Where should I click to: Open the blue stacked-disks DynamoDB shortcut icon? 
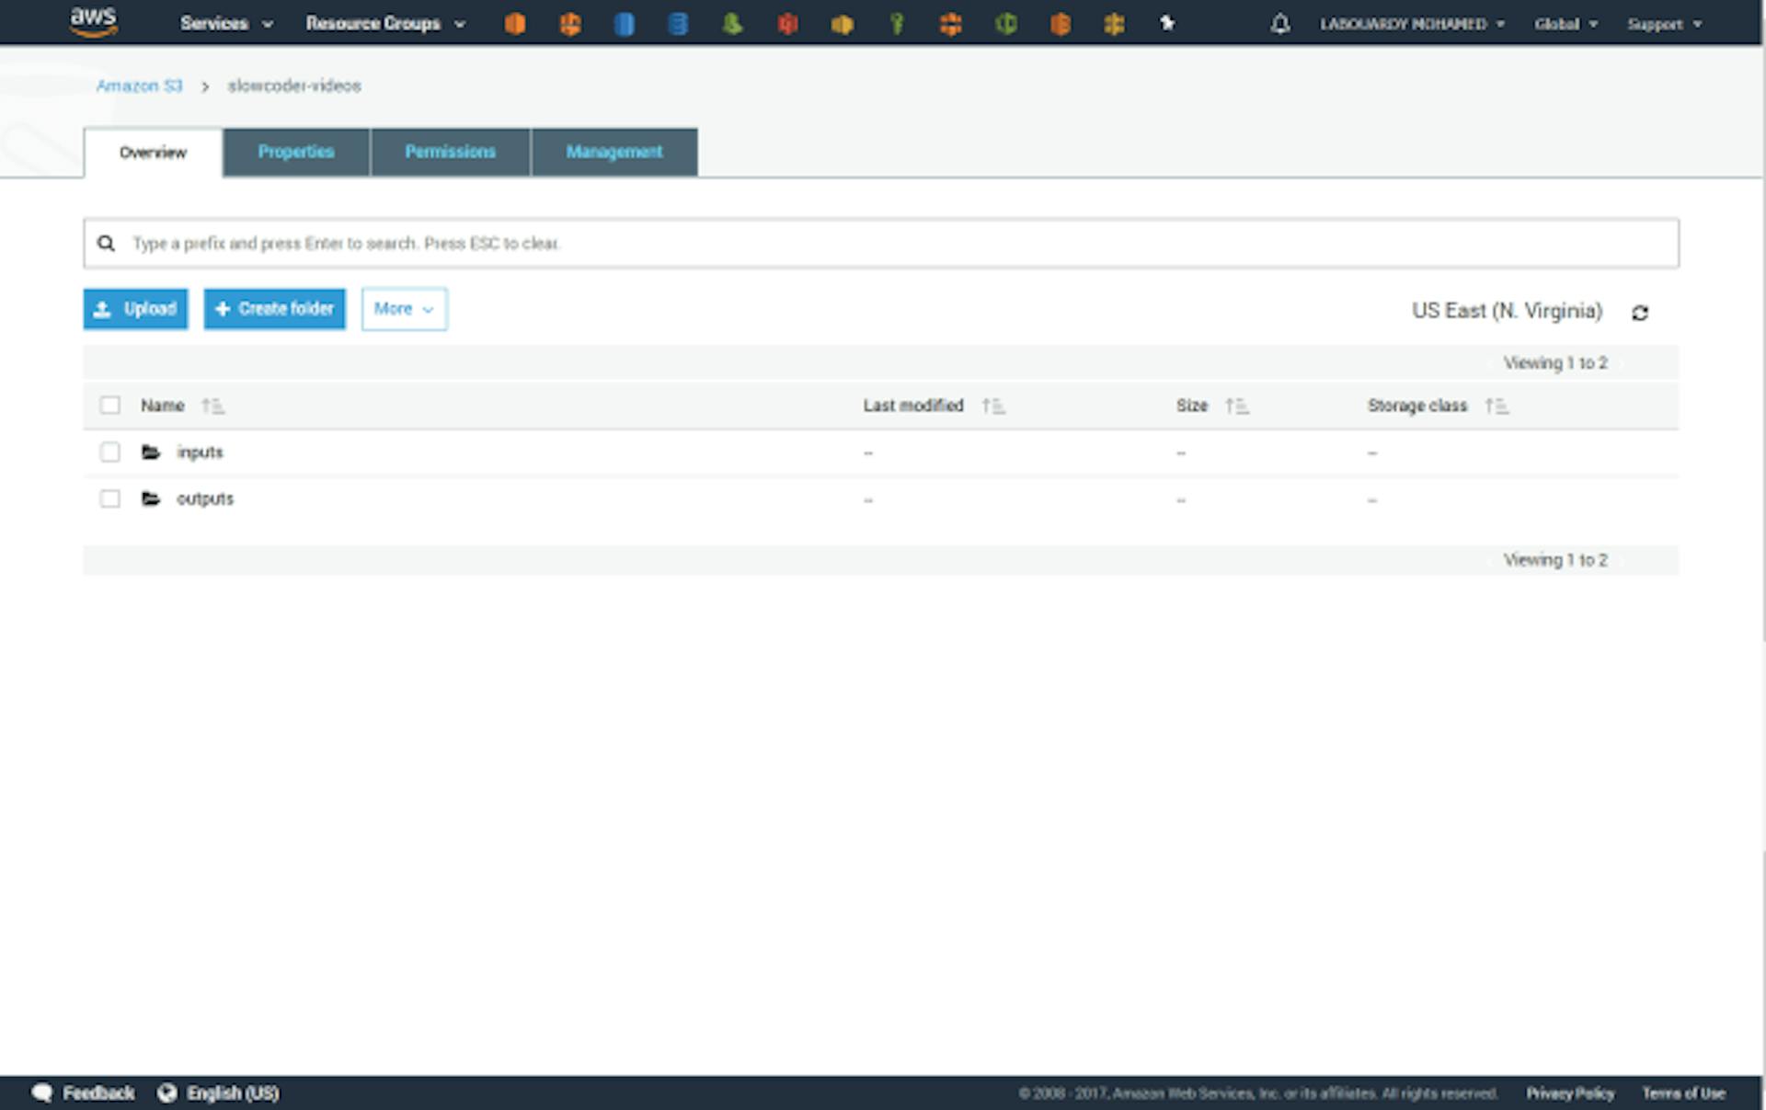pyautogui.click(x=678, y=24)
